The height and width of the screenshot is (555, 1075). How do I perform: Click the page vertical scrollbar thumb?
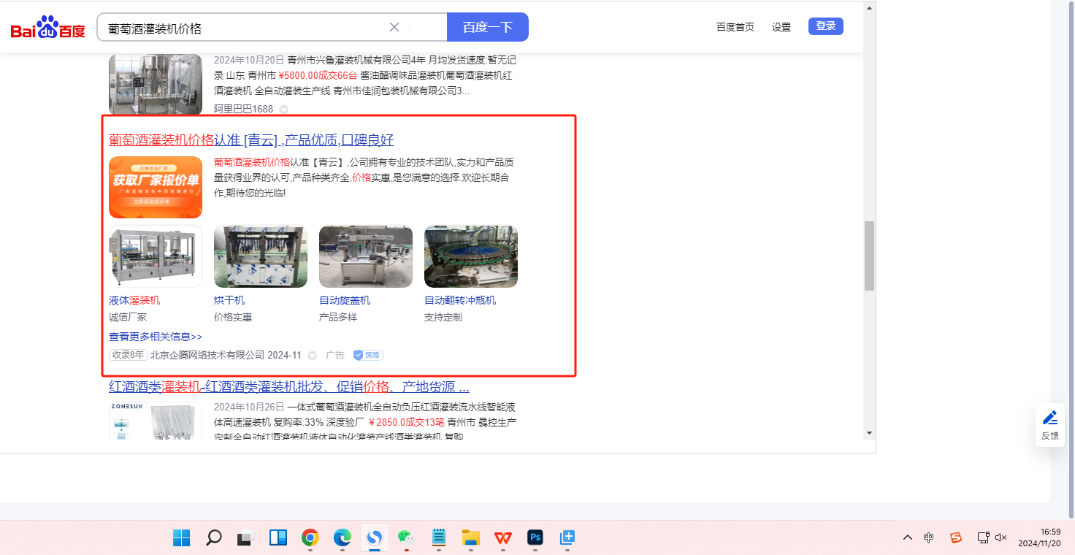(869, 256)
